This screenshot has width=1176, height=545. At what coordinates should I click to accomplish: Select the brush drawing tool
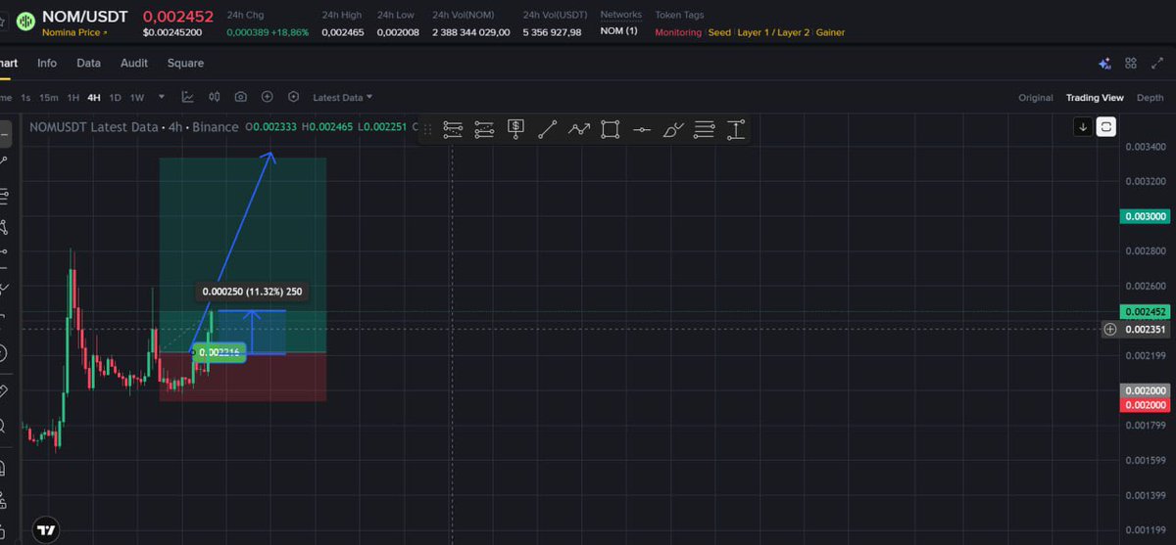click(673, 128)
